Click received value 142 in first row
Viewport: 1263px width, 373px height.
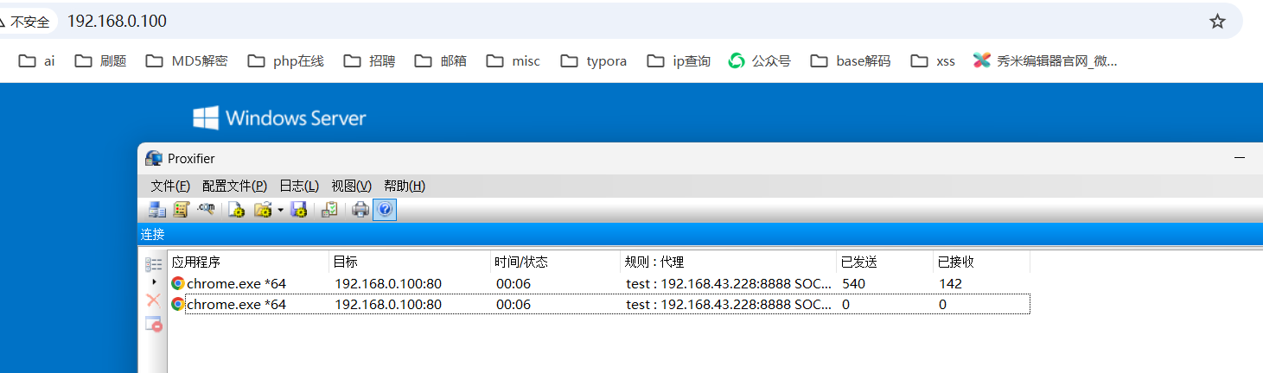pyautogui.click(x=950, y=283)
